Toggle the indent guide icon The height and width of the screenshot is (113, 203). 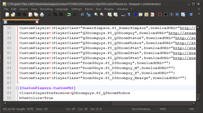tap(135, 14)
